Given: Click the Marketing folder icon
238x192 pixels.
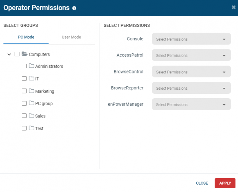Looking at the screenshot, I should pos(31,91).
